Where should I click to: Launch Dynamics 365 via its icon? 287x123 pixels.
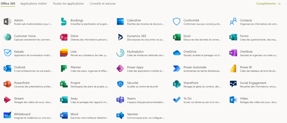[120, 37]
